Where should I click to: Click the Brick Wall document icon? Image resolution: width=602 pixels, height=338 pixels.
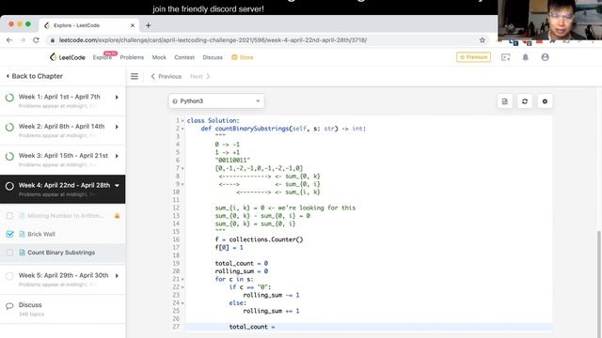(x=22, y=234)
